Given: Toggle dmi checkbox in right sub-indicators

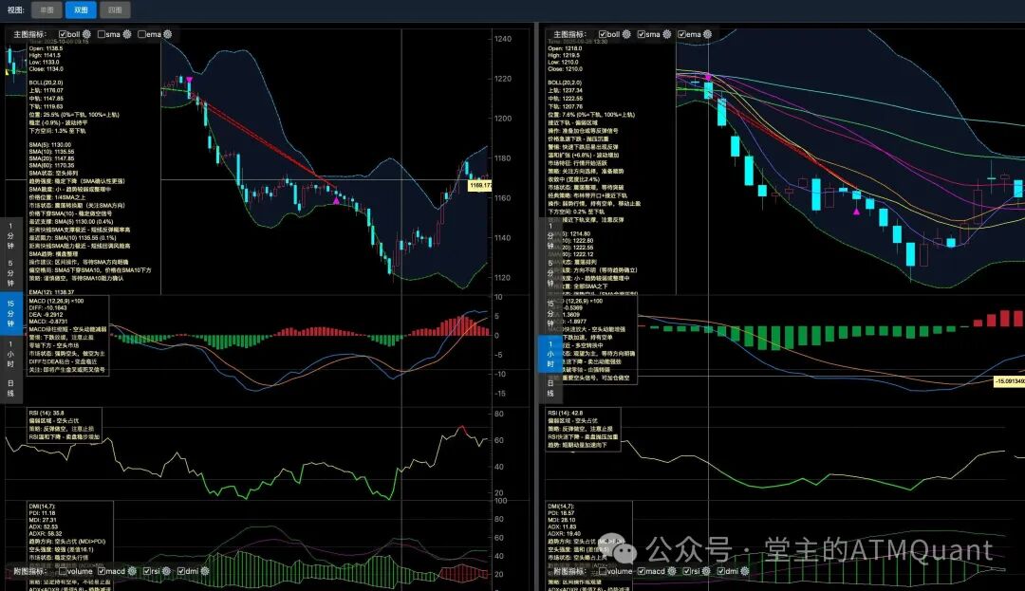Looking at the screenshot, I should tap(721, 571).
